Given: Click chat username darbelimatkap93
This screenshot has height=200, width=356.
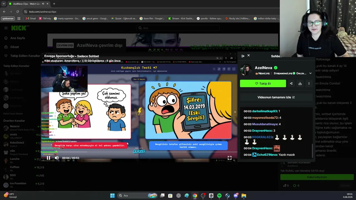Looking at the screenshot, I should [264, 111].
